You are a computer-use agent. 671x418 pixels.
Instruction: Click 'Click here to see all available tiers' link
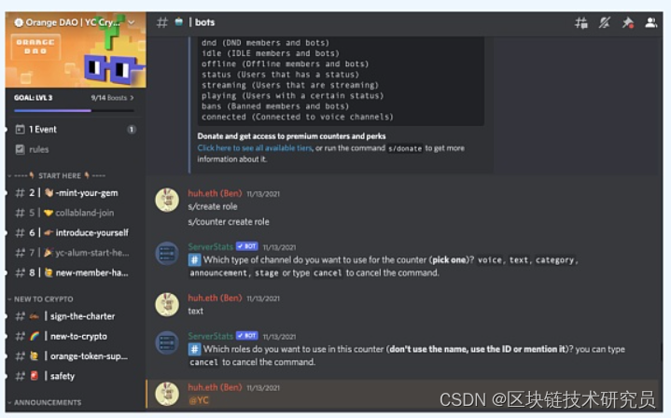point(255,148)
